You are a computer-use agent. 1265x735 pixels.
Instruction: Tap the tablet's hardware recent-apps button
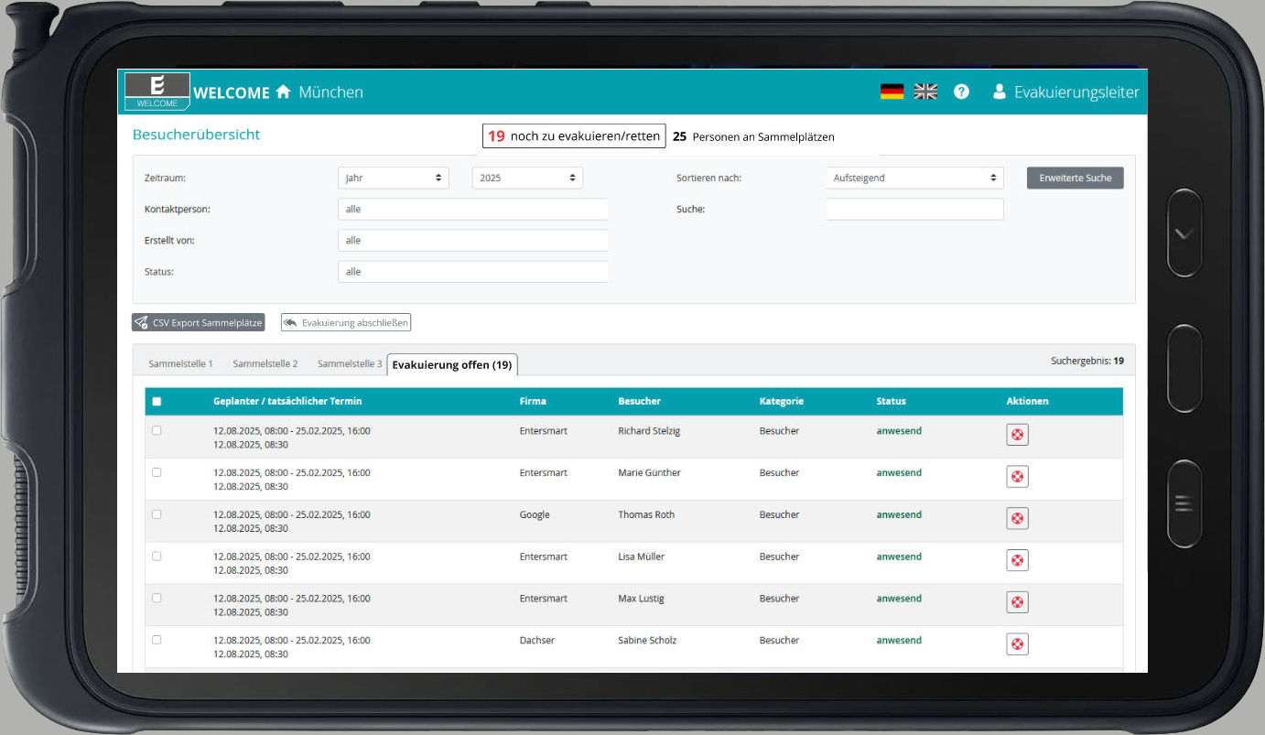1184,503
